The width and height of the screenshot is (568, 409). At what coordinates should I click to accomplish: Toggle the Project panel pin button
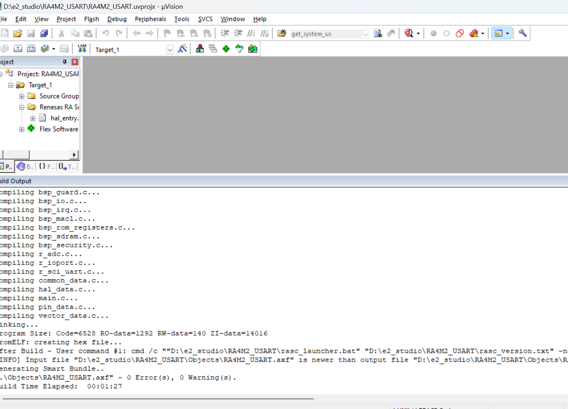pos(65,62)
